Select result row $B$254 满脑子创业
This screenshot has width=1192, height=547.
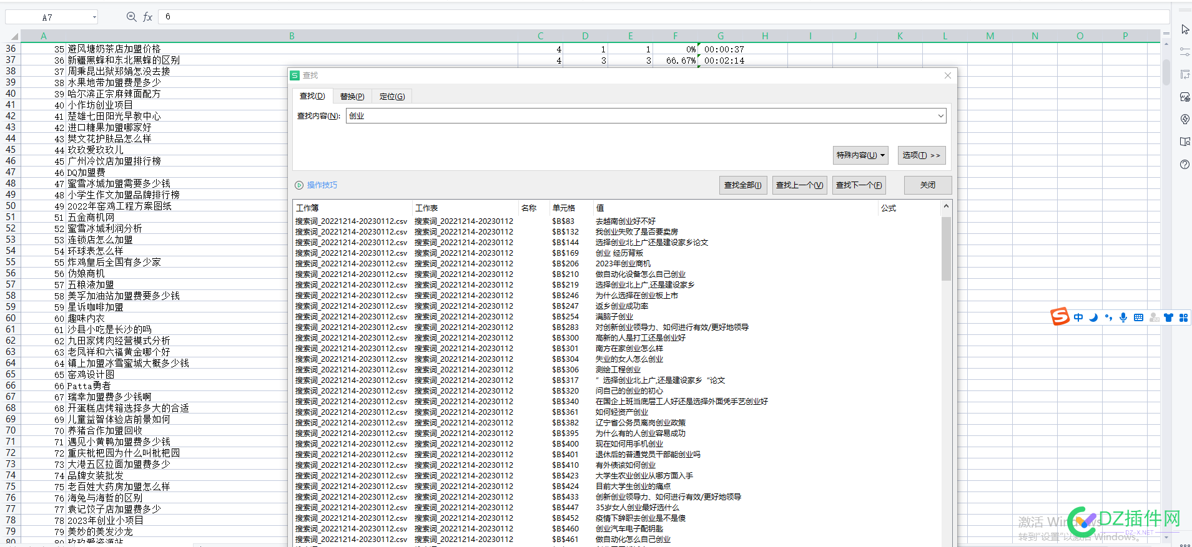tap(617, 317)
